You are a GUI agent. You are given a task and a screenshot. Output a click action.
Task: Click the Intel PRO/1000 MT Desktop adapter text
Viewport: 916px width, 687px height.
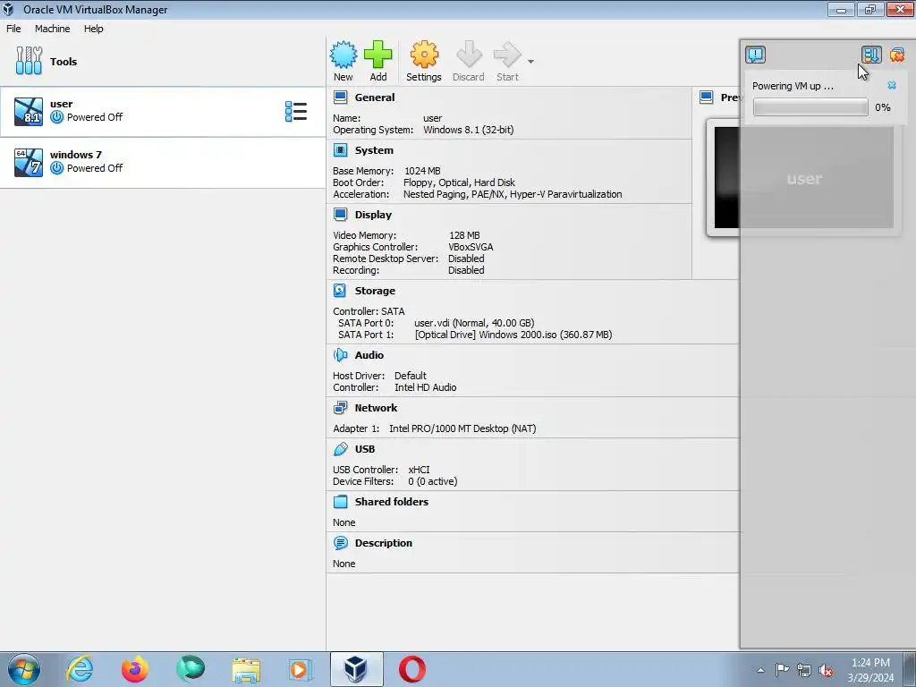(x=462, y=428)
